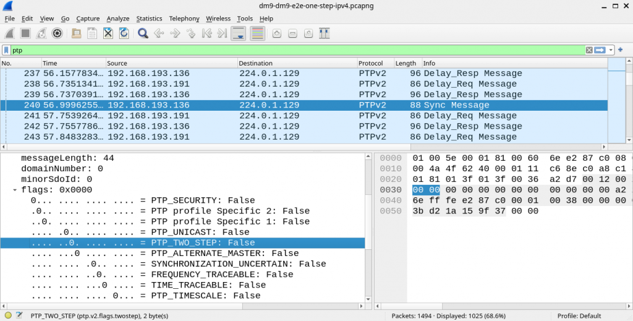Screen dimensions: 633x321
Task: Jump to the last packet
Action: (223, 33)
